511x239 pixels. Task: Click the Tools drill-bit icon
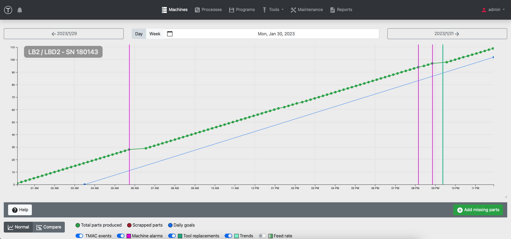[x=265, y=10]
